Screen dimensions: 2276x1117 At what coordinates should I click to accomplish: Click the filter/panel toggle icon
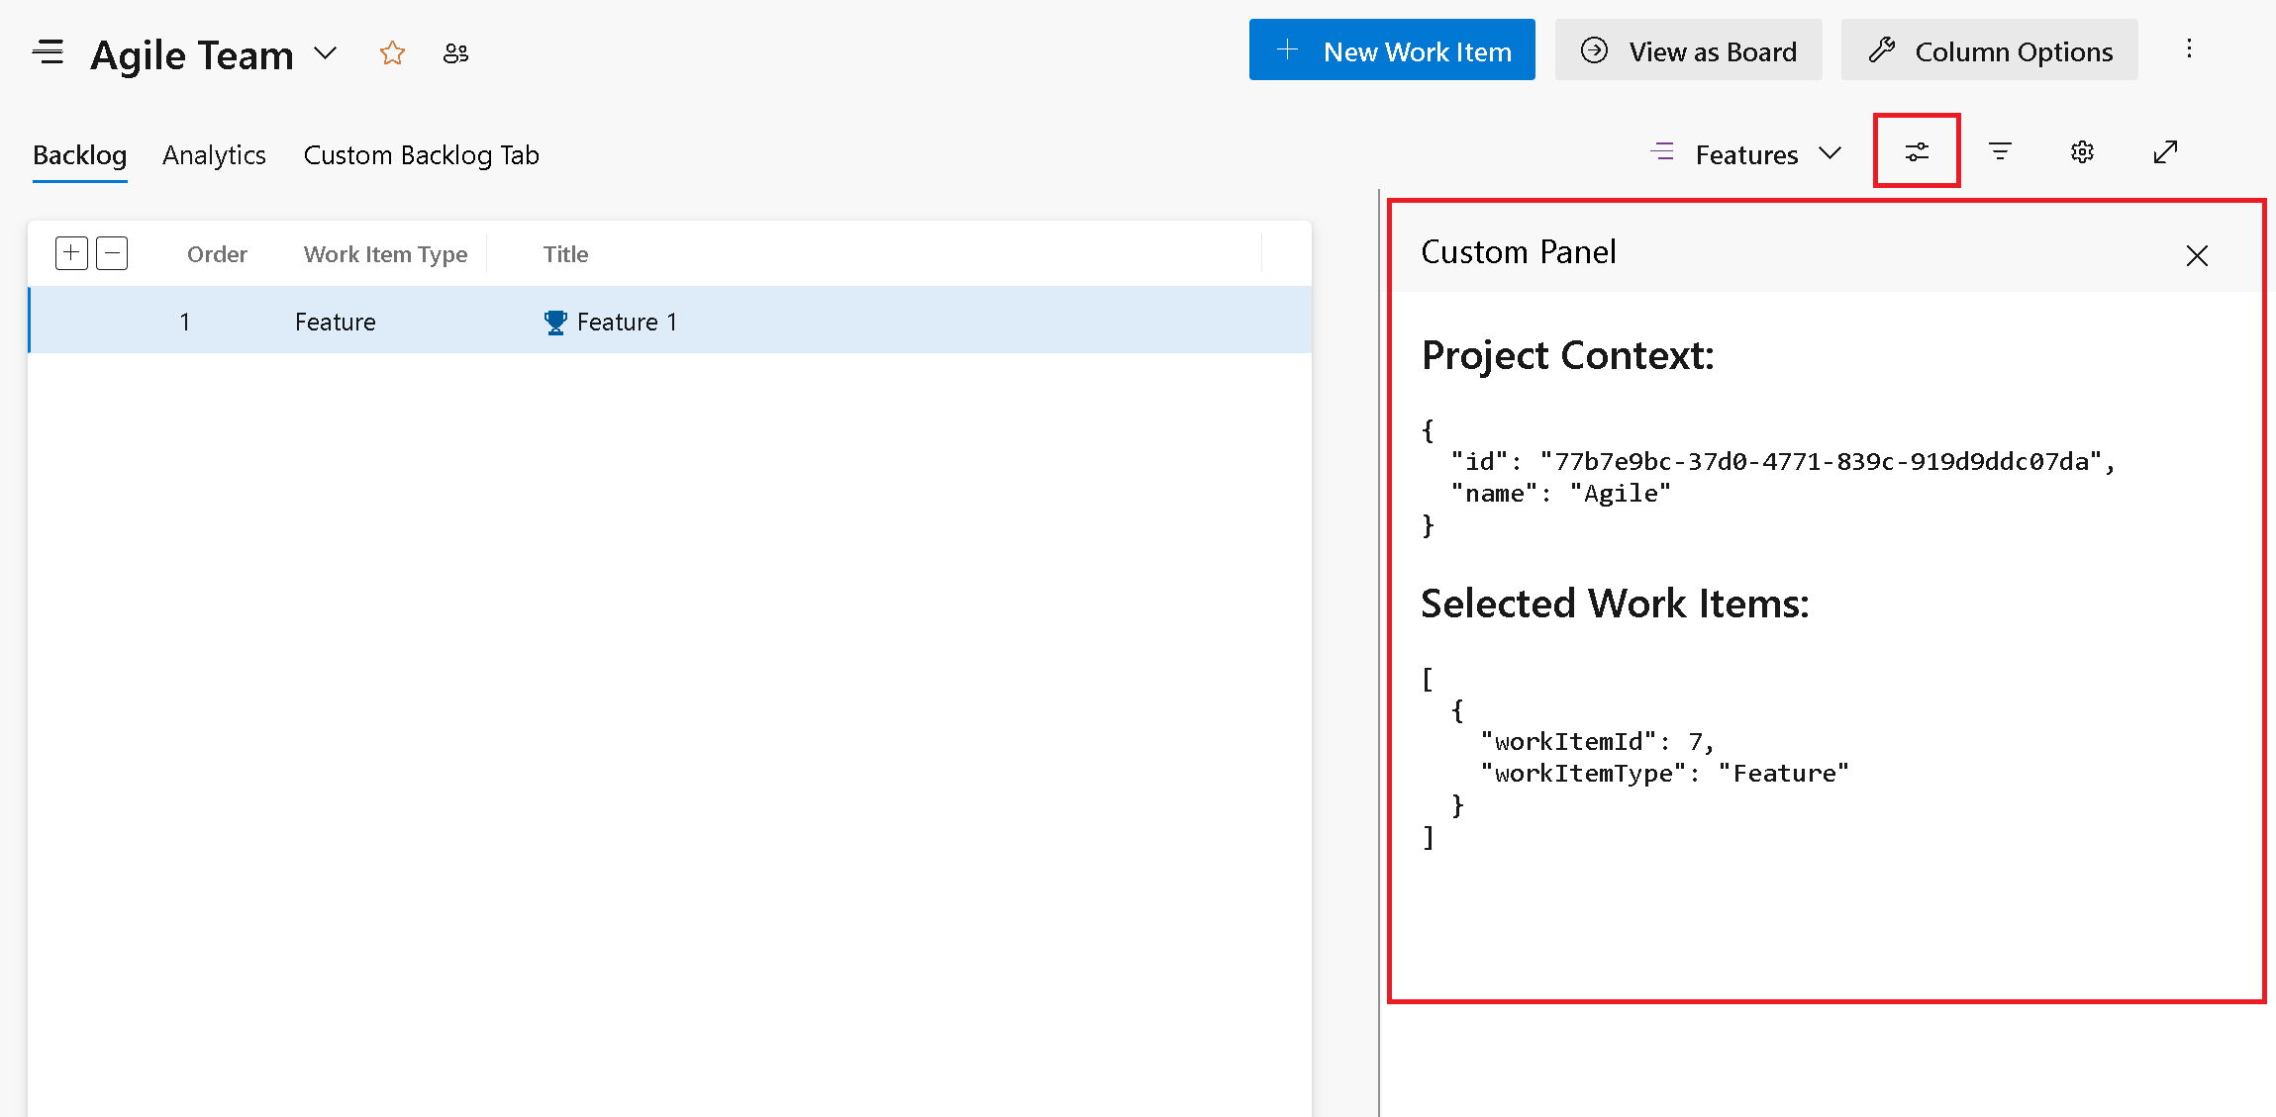coord(1918,150)
